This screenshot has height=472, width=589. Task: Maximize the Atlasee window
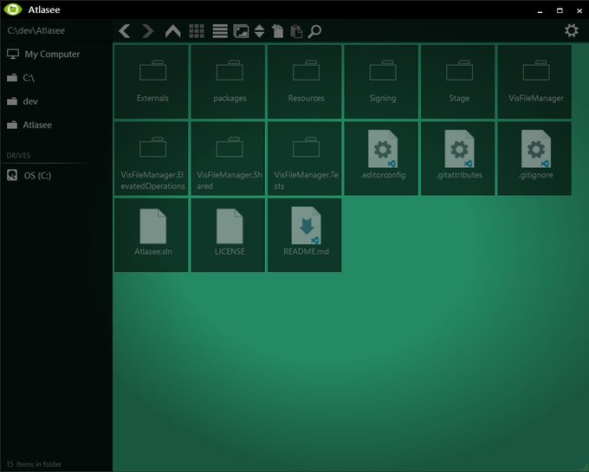click(x=560, y=11)
